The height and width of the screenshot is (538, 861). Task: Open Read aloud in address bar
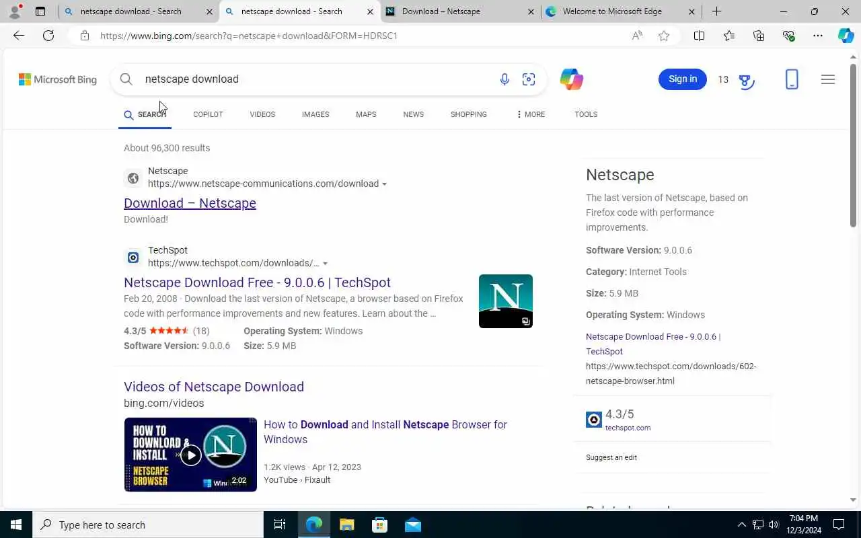(637, 36)
